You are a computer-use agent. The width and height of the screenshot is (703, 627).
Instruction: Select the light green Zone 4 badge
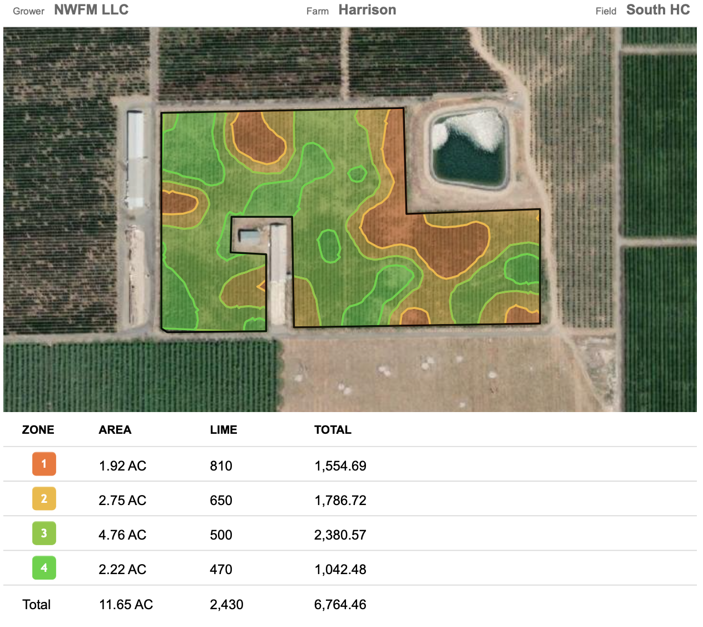[44, 568]
